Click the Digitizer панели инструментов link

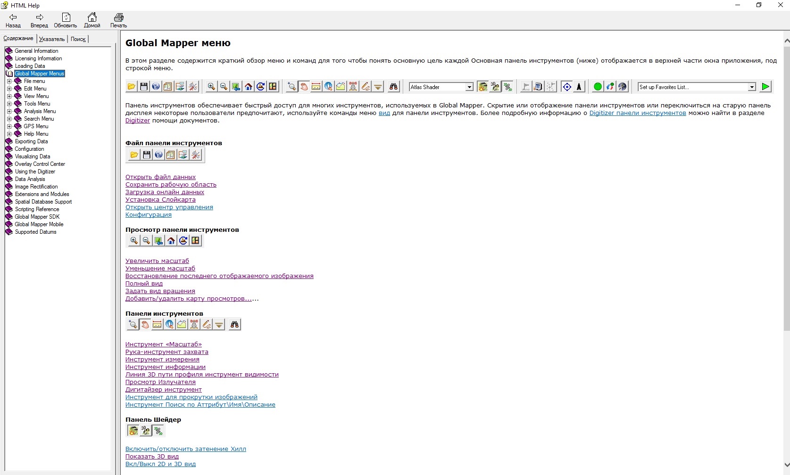point(637,113)
